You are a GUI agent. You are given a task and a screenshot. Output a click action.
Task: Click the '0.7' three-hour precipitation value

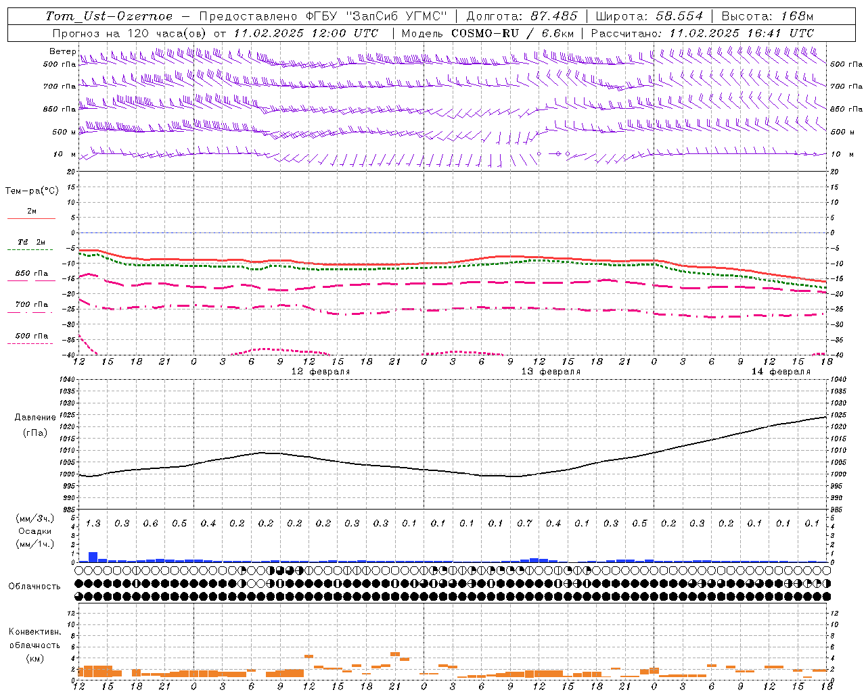coord(524,523)
